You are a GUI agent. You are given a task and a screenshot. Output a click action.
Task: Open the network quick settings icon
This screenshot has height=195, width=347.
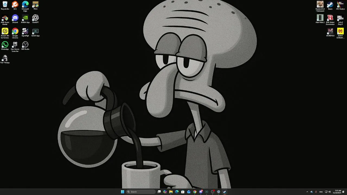tap(326, 192)
